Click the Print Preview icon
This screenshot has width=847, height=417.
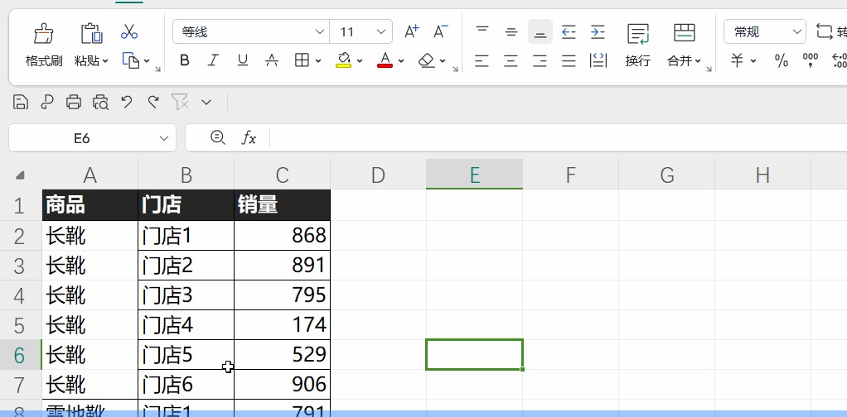pyautogui.click(x=100, y=102)
